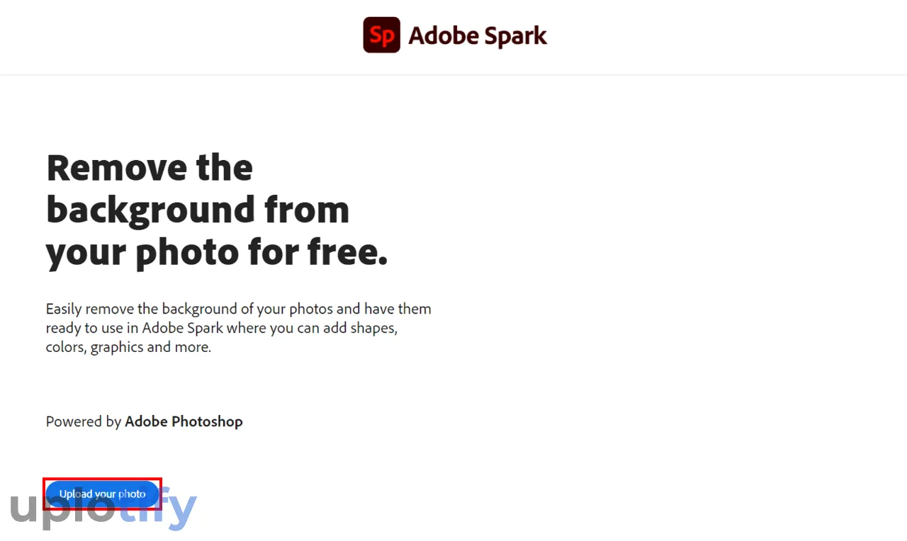Screen dimensions: 907x541
Task: Click the Adobe Spark wordmark in header
Action: pos(478,35)
